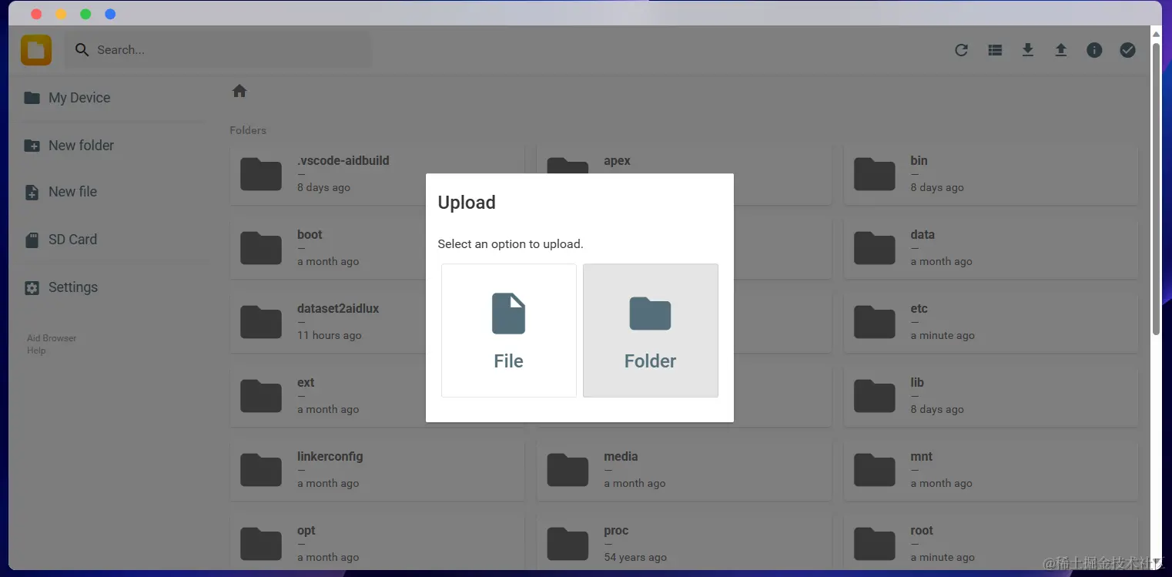
Task: Click the Aid Browser link
Action: pos(52,338)
